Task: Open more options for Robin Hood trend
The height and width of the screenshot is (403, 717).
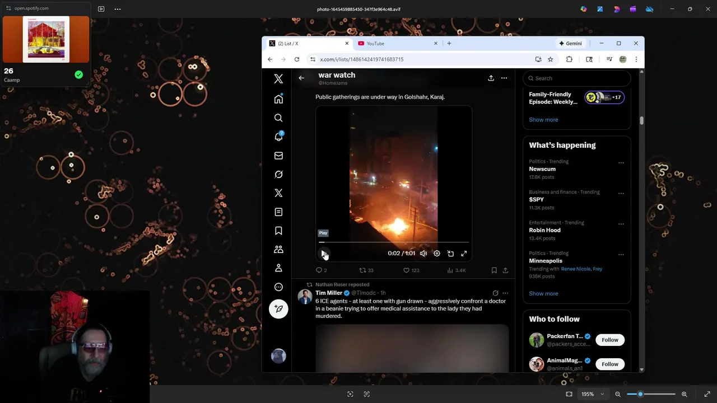Action: (x=621, y=224)
